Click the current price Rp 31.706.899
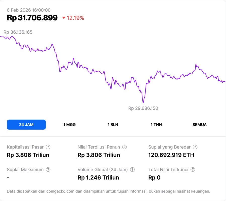The height and width of the screenshot is (201, 226). [32, 18]
